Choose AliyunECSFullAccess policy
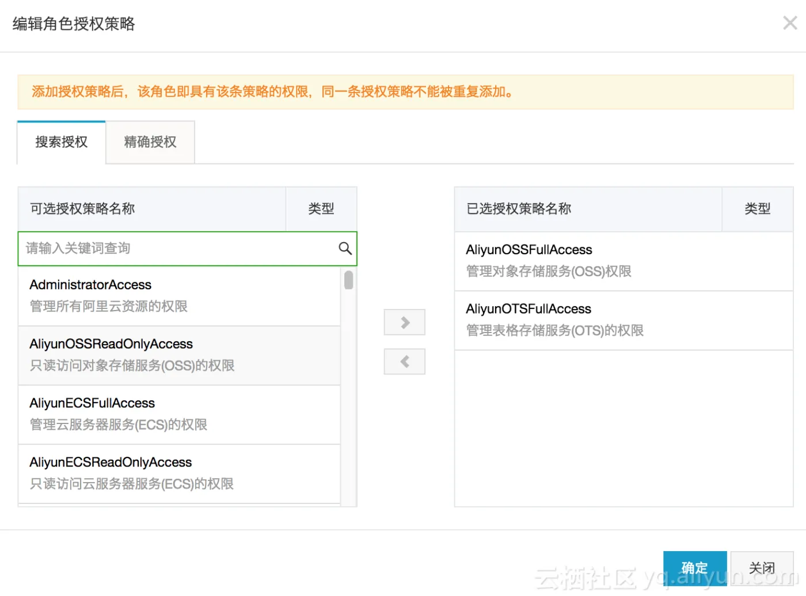806x596 pixels. pos(180,415)
